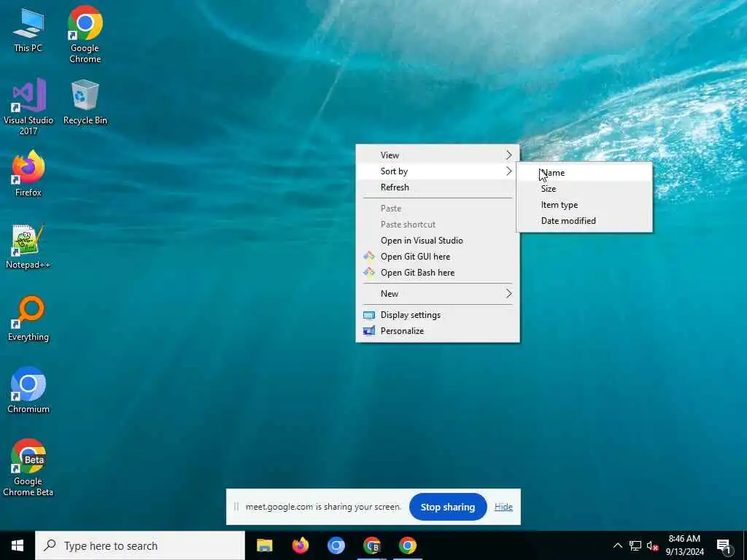This screenshot has height=560, width=747.
Task: Click the Hide link on sharing bar
Action: point(503,507)
